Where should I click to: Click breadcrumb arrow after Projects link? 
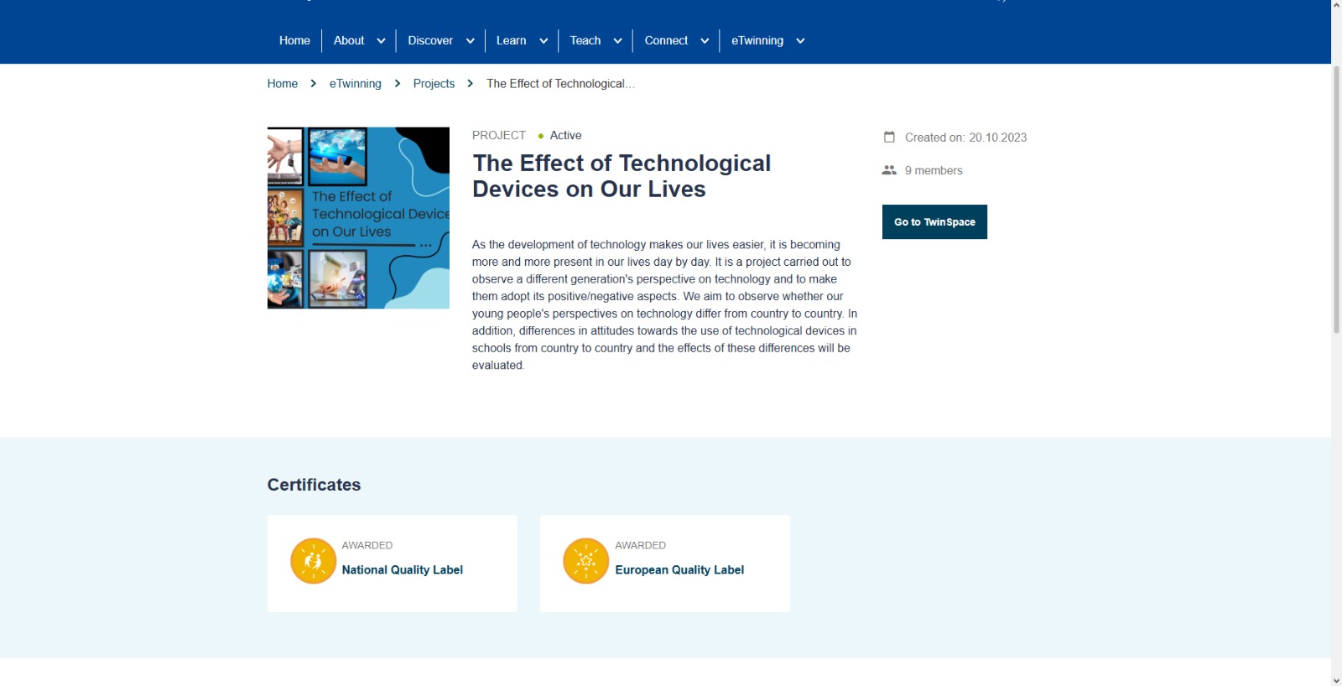pyautogui.click(x=471, y=84)
